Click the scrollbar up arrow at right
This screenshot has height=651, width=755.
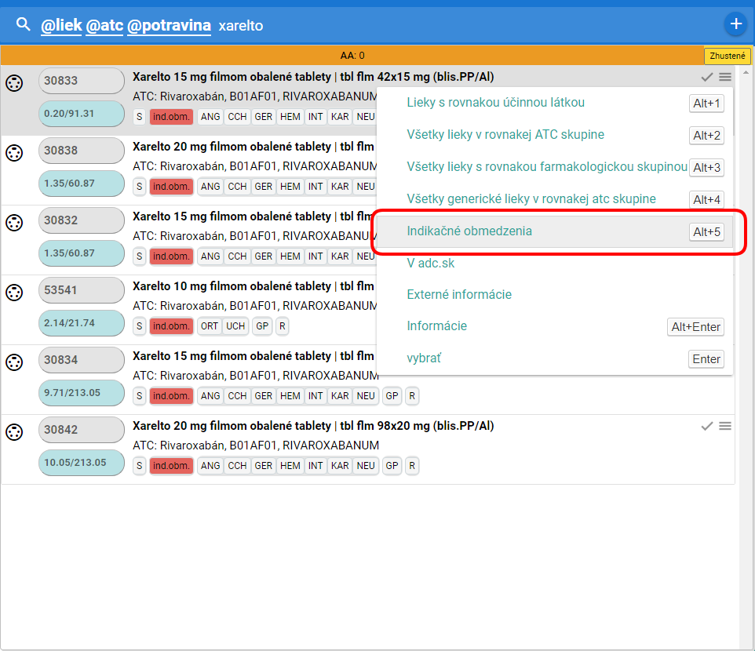pos(746,73)
